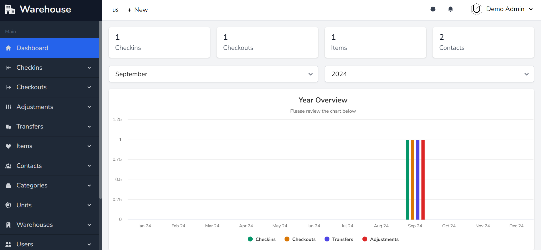Viewport: 541px width, 250px height.
Task: Click the Warehouse building logo icon
Action: click(10, 10)
